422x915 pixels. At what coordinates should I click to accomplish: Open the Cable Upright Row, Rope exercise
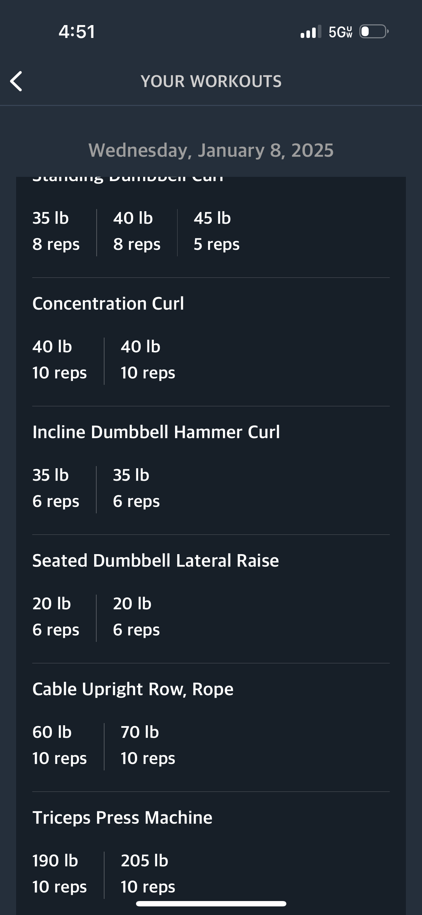click(133, 689)
